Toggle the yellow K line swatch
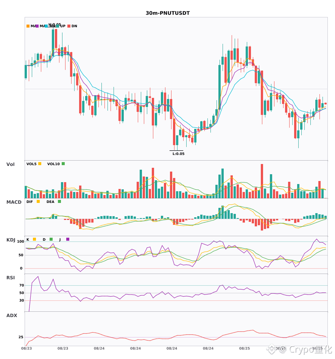Image resolution: width=335 pixels, height=359 pixels. click(34, 239)
